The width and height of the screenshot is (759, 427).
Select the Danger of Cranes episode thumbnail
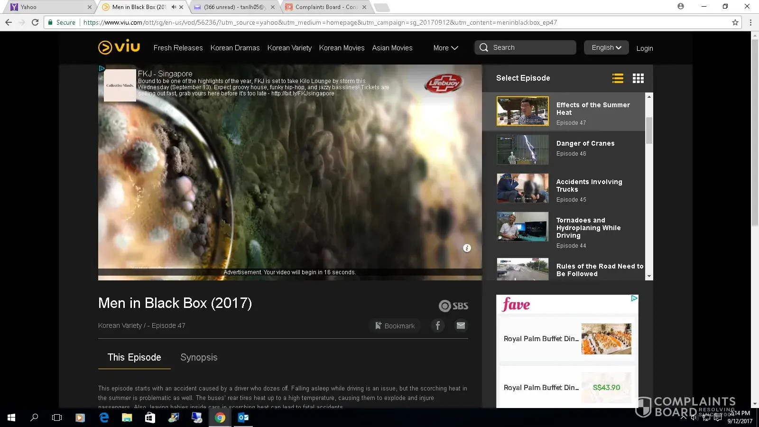tap(522, 149)
